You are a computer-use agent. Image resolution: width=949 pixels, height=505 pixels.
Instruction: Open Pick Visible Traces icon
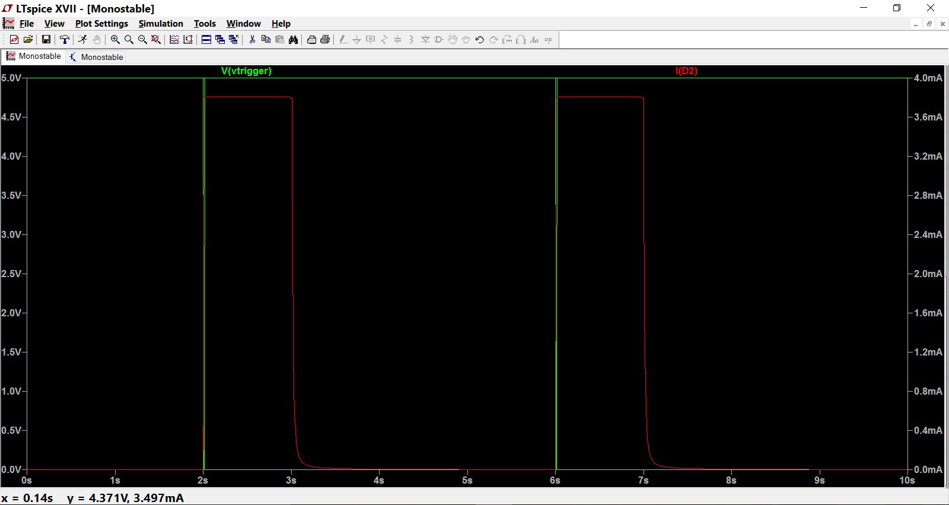coord(174,40)
